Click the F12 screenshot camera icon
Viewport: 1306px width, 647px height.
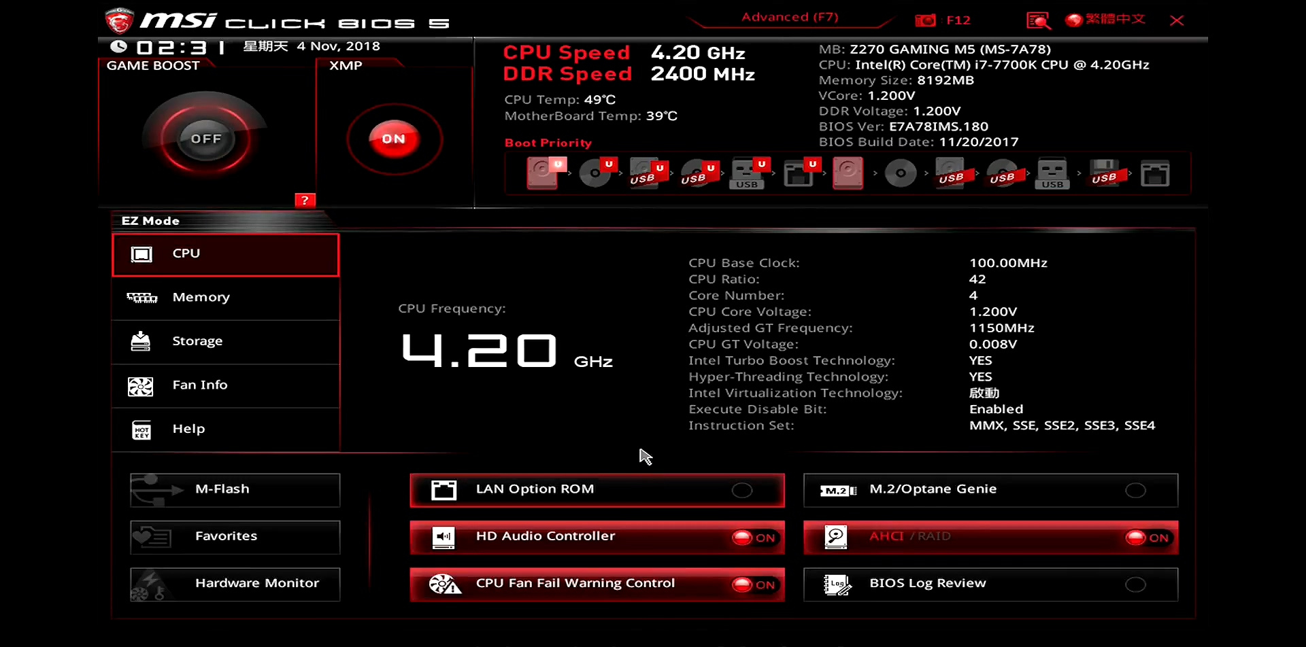pos(925,20)
